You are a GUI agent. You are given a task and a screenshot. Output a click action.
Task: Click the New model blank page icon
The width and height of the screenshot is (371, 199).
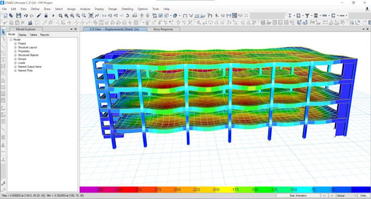point(5,16)
